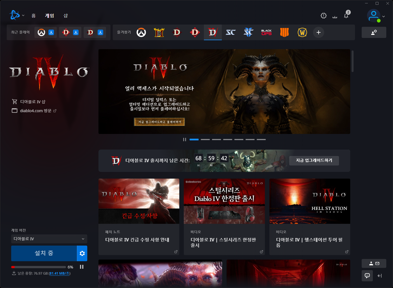Click the 지금 업그레이드하기 button
Viewport: 393px width, 288px height.
coord(314,160)
